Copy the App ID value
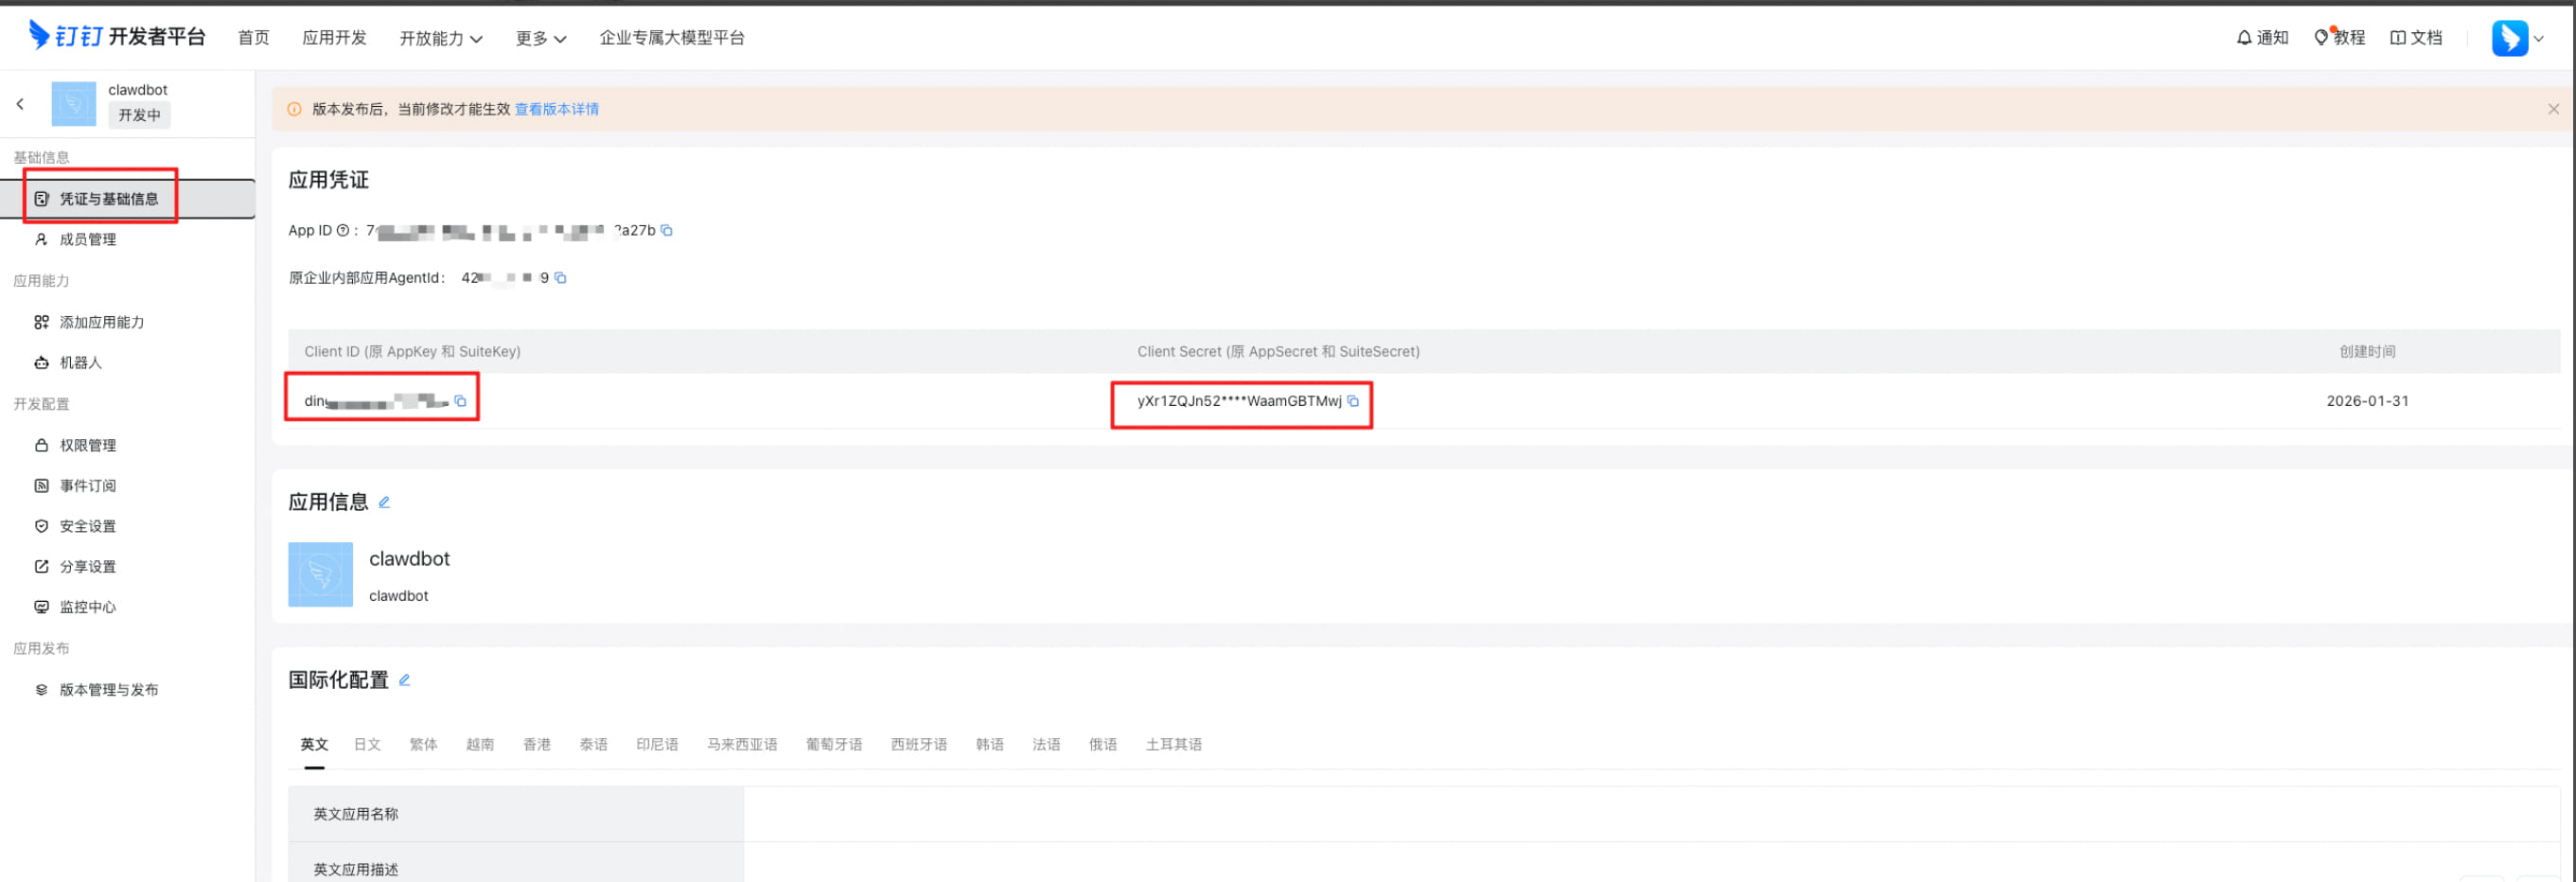The width and height of the screenshot is (2576, 882). pos(667,231)
